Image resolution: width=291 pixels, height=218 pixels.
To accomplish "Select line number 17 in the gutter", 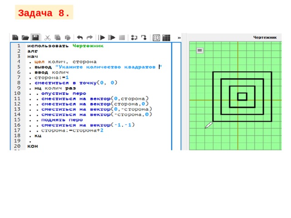I will [17, 130].
